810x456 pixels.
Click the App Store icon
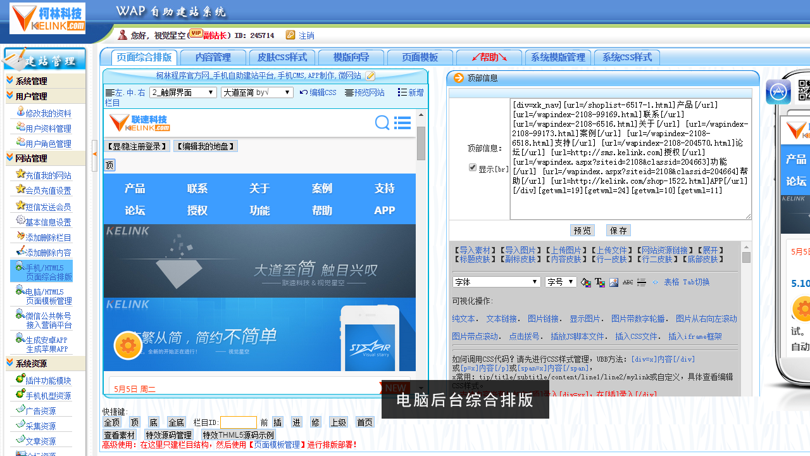pos(778,92)
